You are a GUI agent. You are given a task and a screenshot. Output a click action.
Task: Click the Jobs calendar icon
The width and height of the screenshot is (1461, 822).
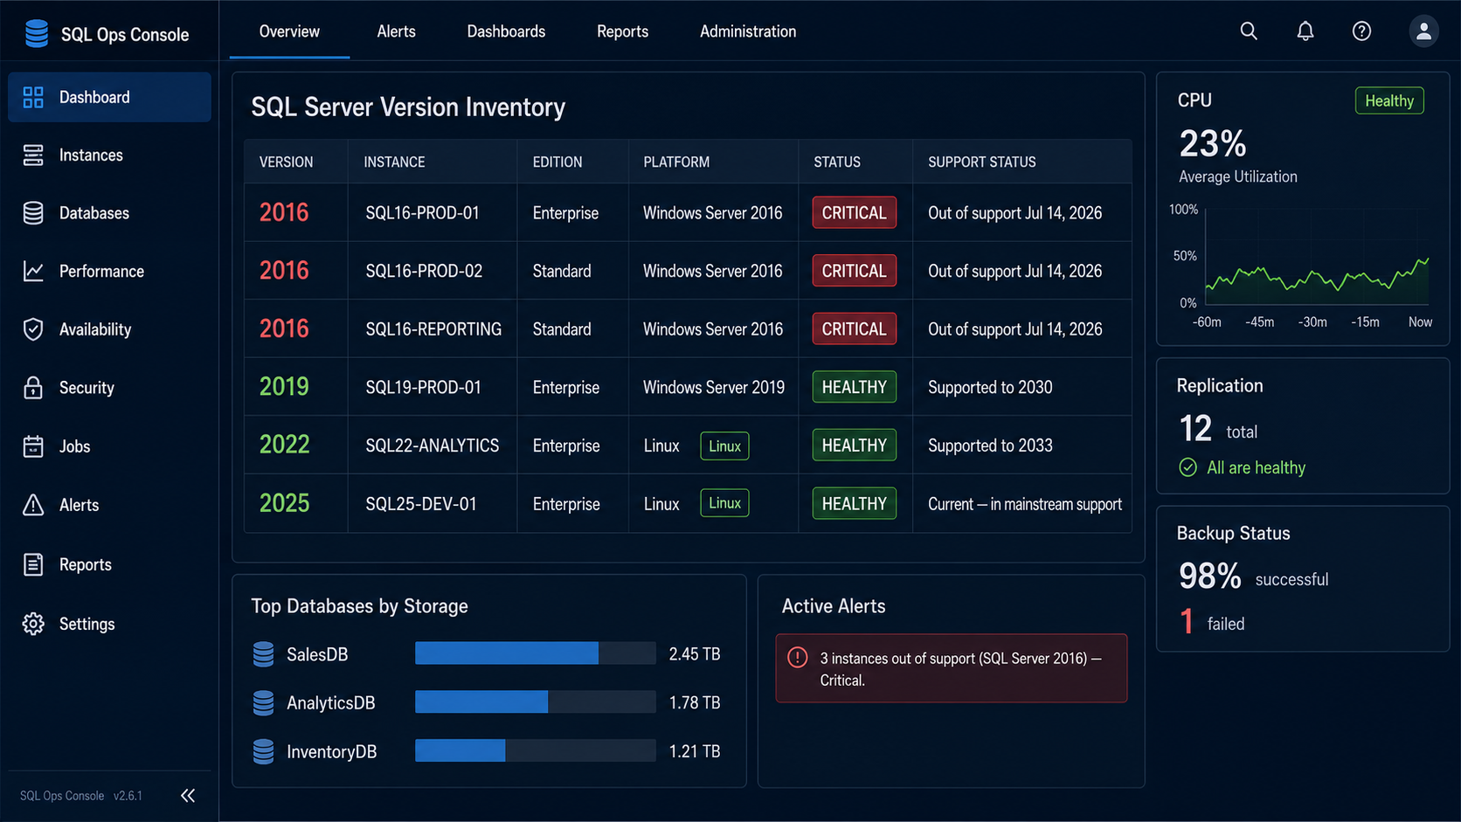33,446
